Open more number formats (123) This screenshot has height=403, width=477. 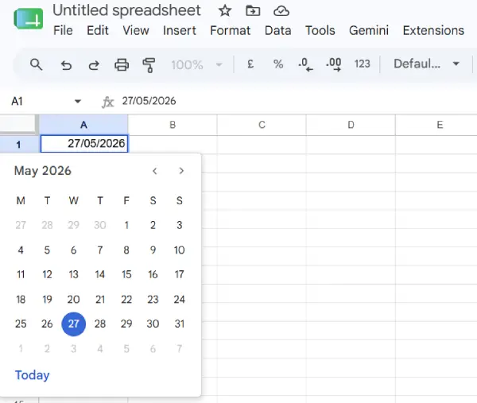click(362, 64)
